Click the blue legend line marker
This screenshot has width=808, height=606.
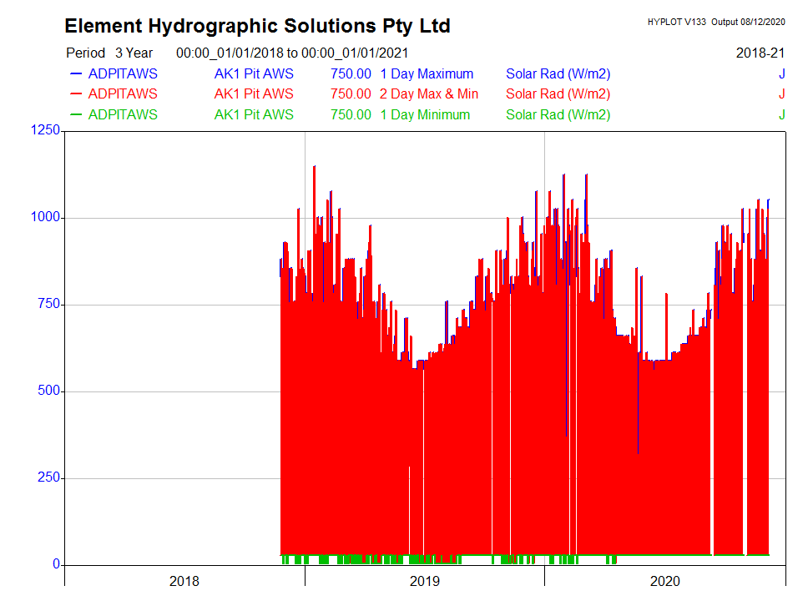coord(77,73)
